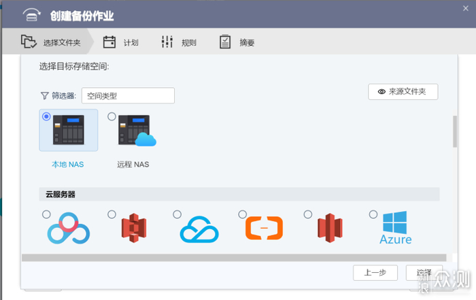Screen dimensions: 476x300
Task: Click the orange Alibaba Cloud icon
Action: pos(264,228)
